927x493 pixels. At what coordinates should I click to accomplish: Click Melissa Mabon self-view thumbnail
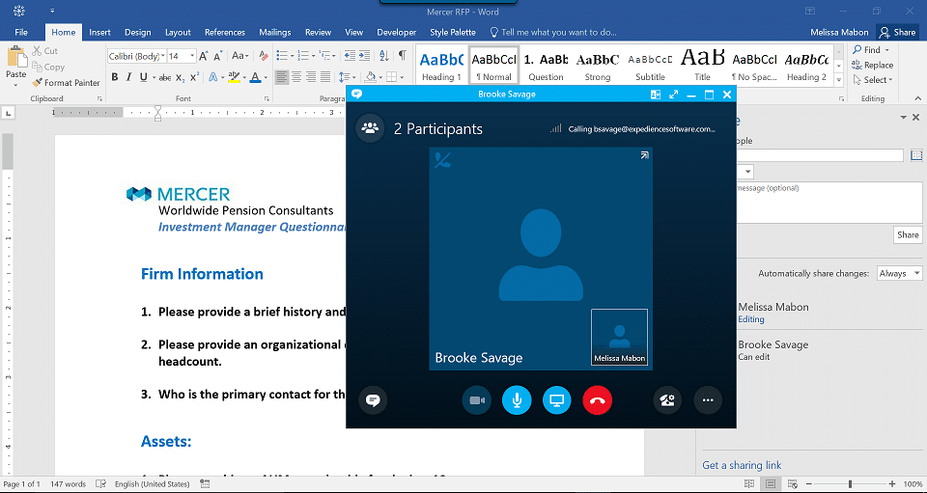point(619,337)
